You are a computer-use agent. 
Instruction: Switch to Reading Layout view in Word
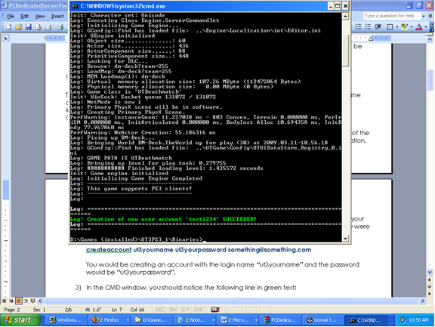tap(32, 301)
